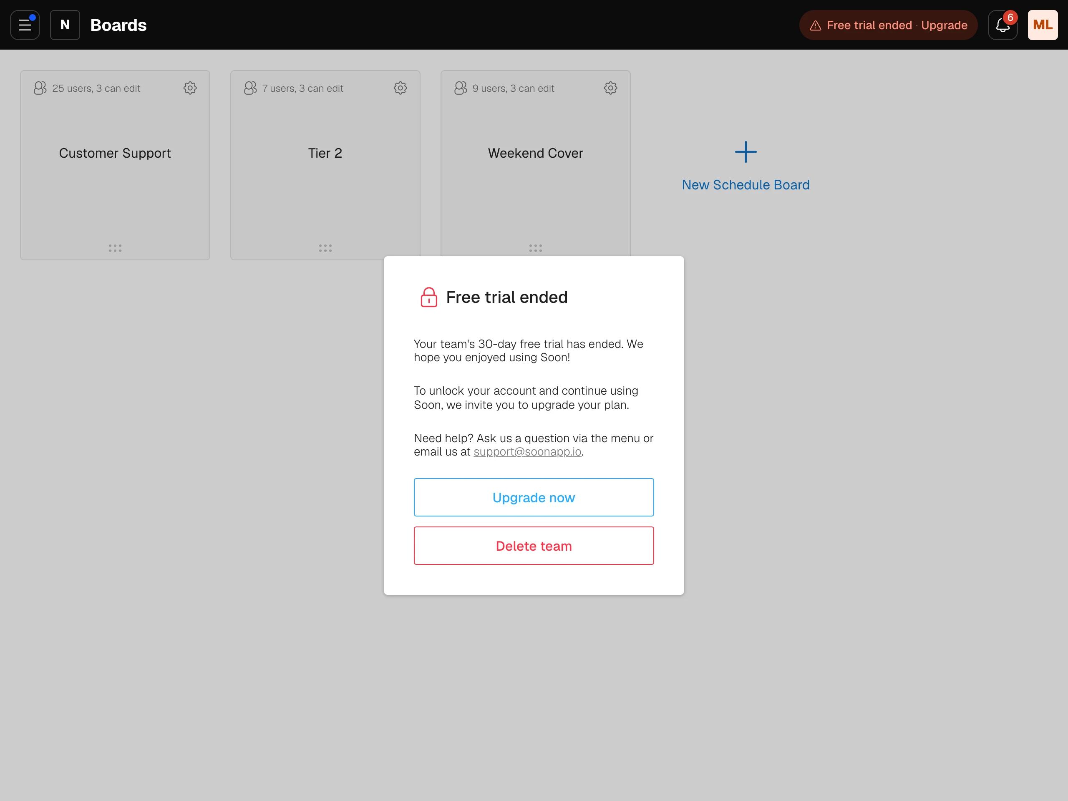Grab drag handle on Weekend Cover board
This screenshot has height=801, width=1068.
pos(535,248)
